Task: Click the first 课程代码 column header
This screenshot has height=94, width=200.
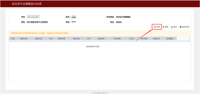Action: point(23,39)
